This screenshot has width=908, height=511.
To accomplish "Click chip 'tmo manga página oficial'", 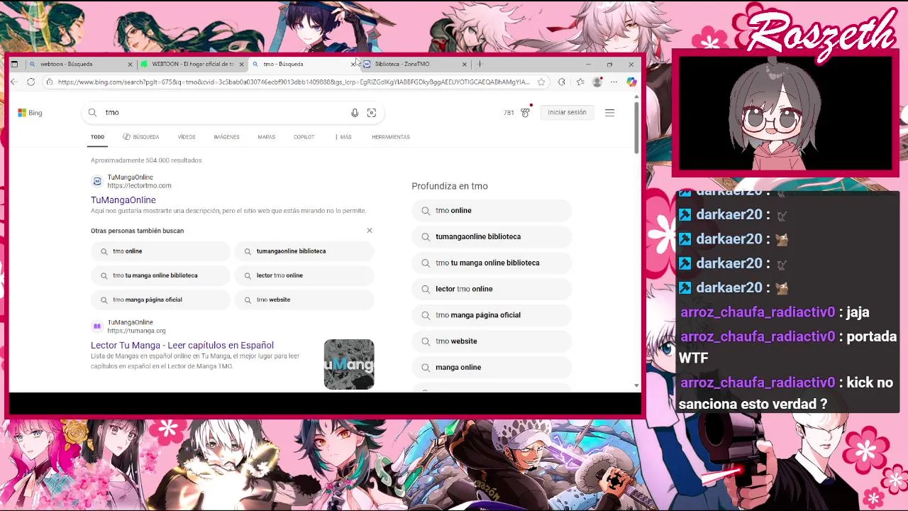I will tap(160, 300).
